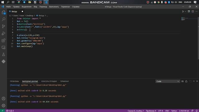199x112 pixels.
Task: Click the feedback icon in status bar
Action: 192,111
